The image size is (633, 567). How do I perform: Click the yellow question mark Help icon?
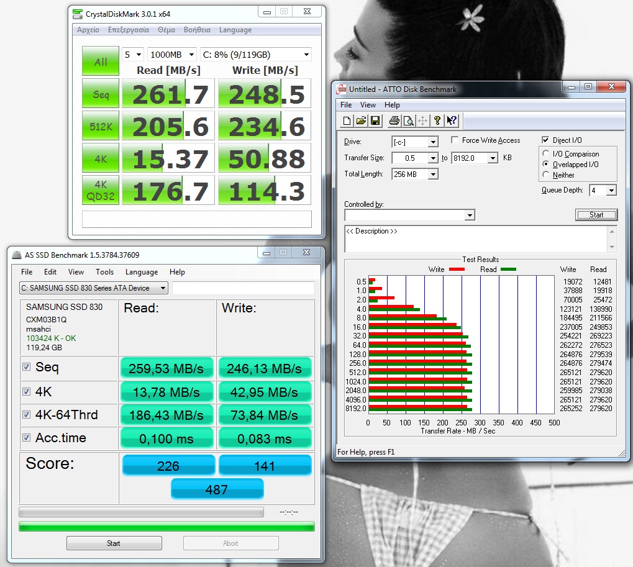coord(437,120)
